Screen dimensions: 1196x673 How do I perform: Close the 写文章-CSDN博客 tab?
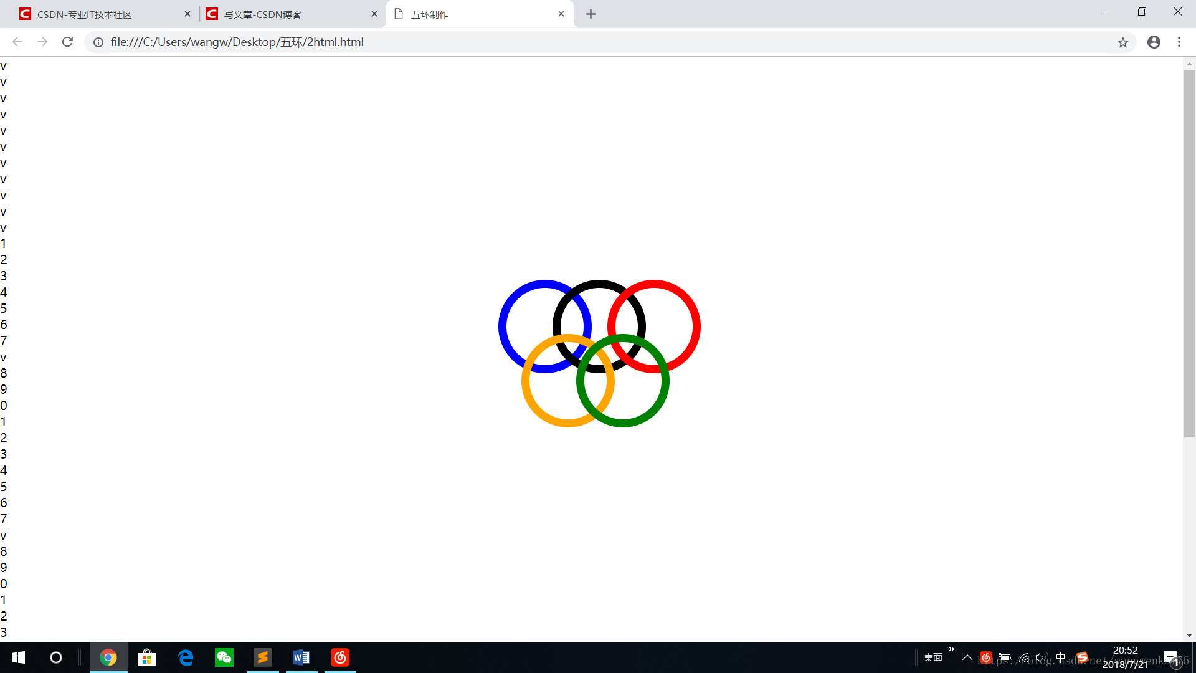point(374,14)
